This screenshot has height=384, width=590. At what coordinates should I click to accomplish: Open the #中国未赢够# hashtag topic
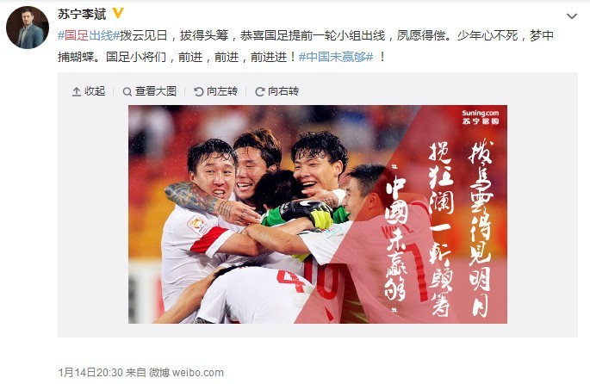336,57
